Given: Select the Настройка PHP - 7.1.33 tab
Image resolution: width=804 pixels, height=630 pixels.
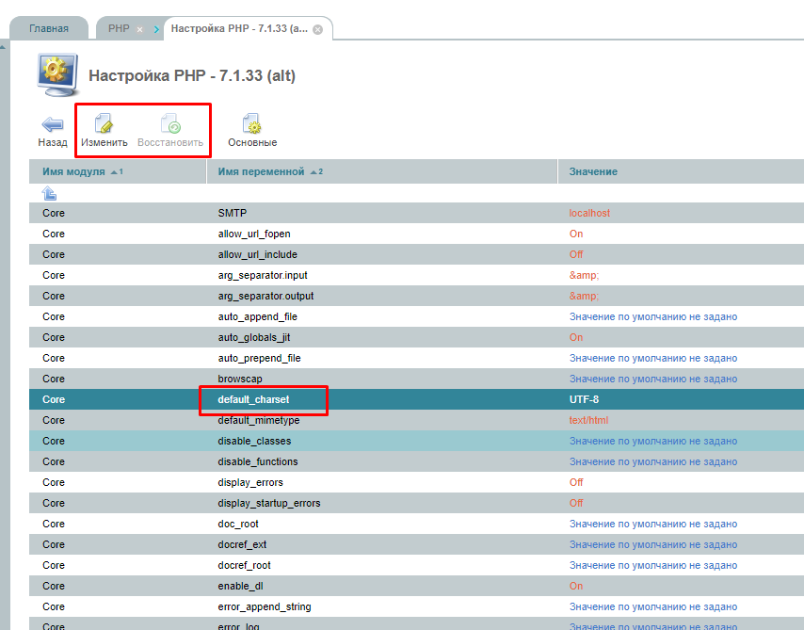Looking at the screenshot, I should click(x=239, y=29).
